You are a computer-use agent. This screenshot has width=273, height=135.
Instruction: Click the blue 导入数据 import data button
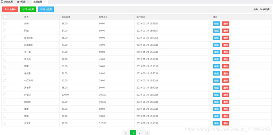(x=46, y=9)
